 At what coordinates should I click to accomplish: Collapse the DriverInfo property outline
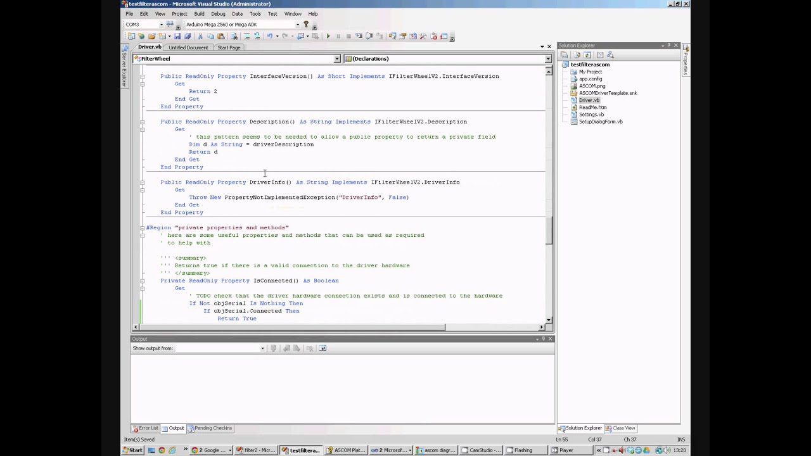(143, 182)
